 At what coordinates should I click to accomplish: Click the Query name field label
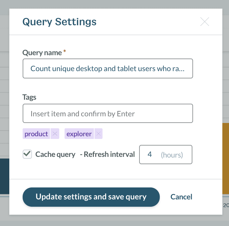click(42, 53)
